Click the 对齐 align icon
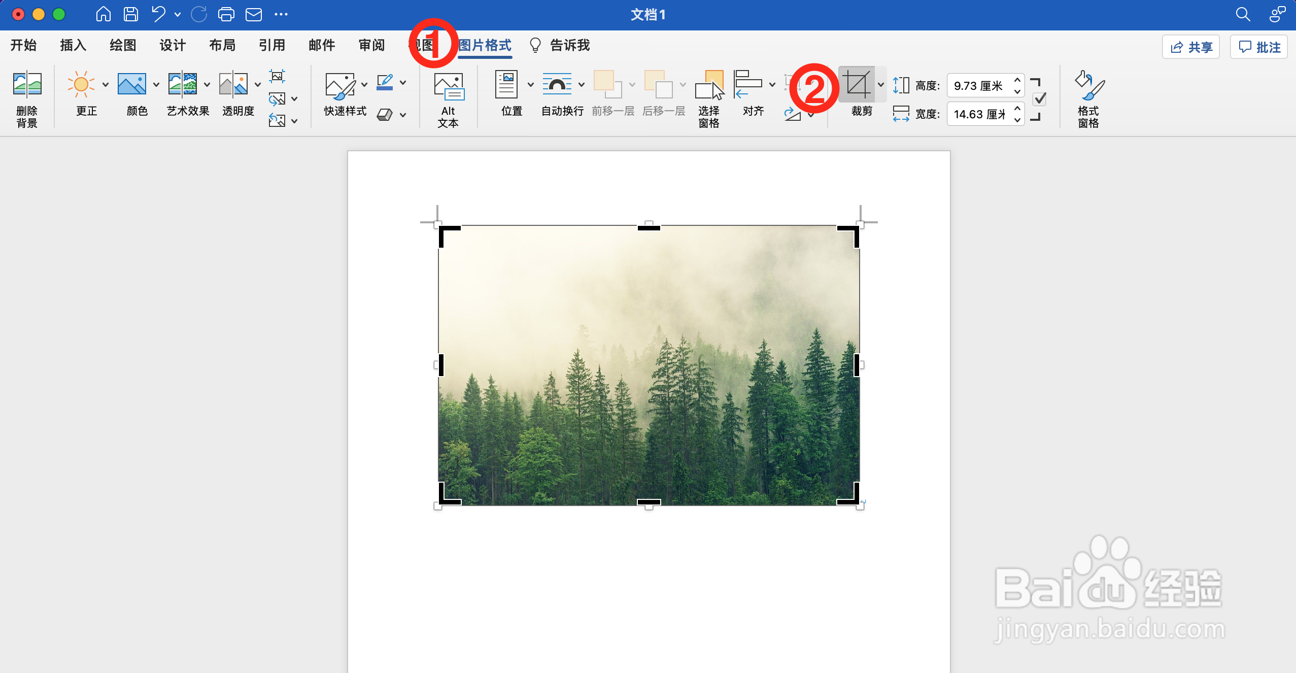1296x673 pixels. 748,84
